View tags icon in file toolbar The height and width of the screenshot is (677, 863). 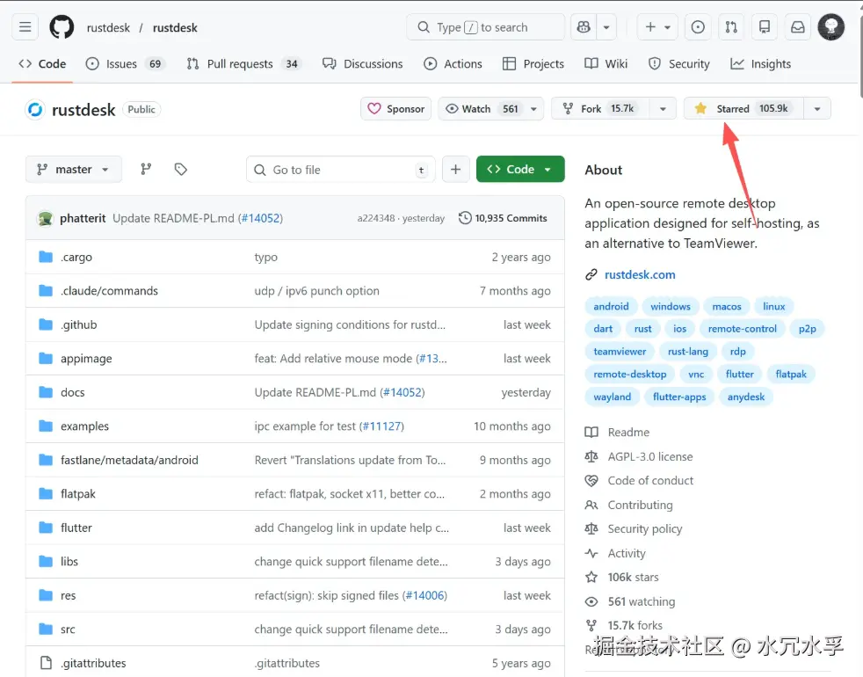(181, 170)
